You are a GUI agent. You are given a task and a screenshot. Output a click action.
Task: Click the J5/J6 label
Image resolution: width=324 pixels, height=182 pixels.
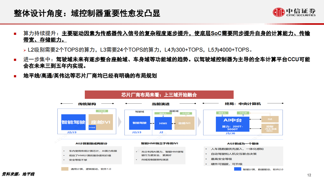point(230,133)
